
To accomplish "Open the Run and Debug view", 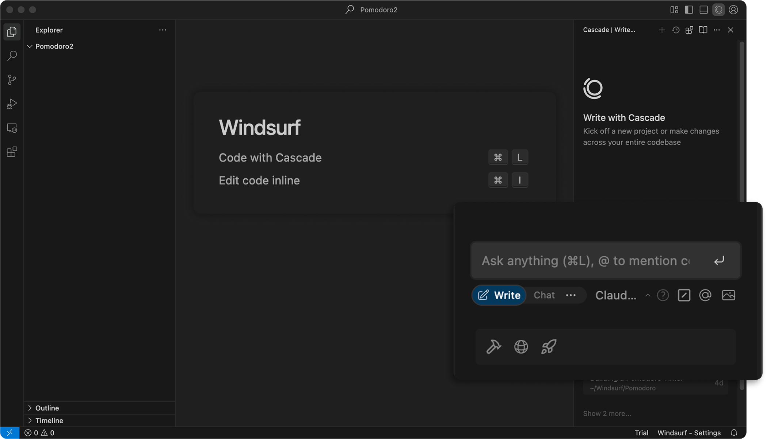I will tap(12, 104).
